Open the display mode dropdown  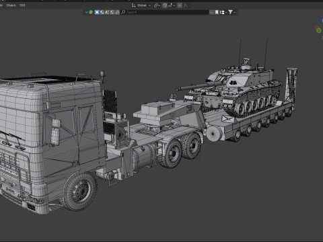point(223,12)
